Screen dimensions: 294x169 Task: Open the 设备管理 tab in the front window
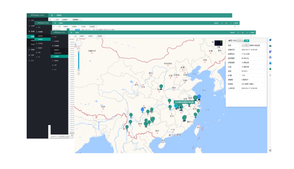82,36
